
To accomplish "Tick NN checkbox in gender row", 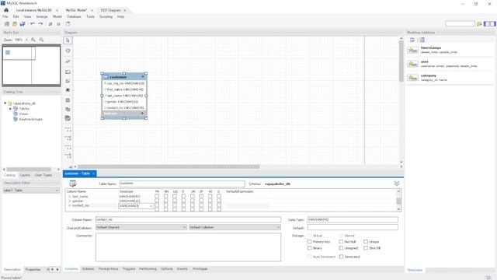I will pyautogui.click(x=165, y=201).
